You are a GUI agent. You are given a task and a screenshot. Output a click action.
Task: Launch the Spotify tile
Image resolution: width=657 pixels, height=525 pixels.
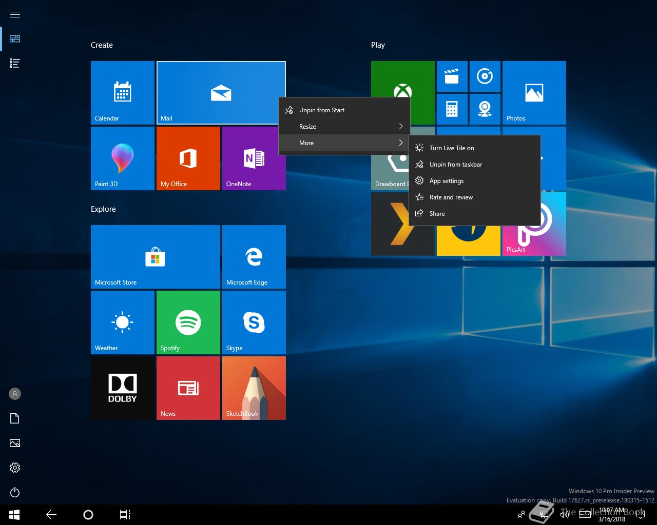click(x=188, y=322)
